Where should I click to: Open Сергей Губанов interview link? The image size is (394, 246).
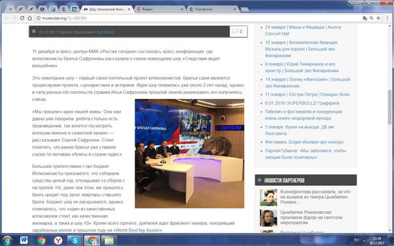point(305,154)
